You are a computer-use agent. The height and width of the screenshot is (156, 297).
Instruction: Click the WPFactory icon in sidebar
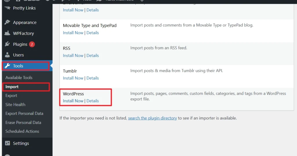[x=7, y=33]
